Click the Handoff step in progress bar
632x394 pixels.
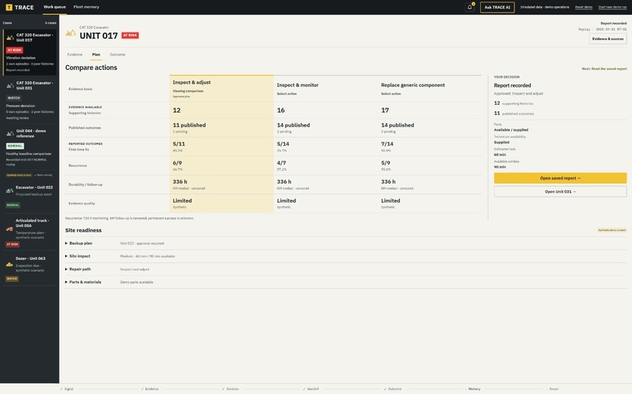(x=311, y=389)
